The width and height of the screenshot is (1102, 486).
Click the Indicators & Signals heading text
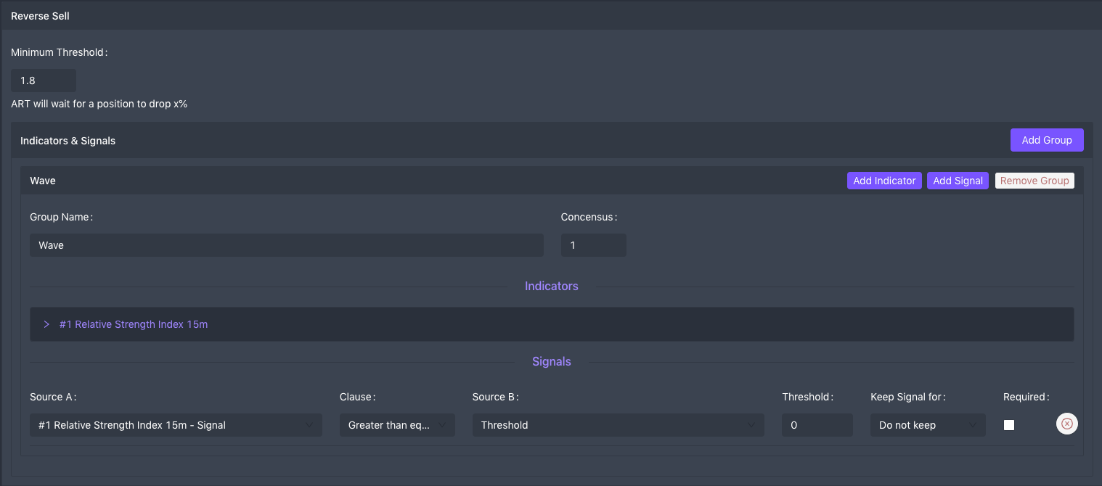(x=68, y=141)
